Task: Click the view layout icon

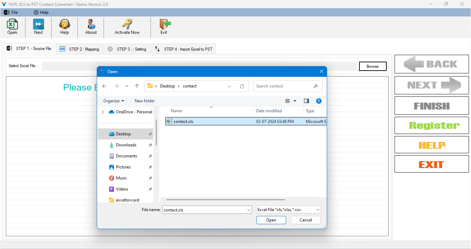Action: pos(287,101)
